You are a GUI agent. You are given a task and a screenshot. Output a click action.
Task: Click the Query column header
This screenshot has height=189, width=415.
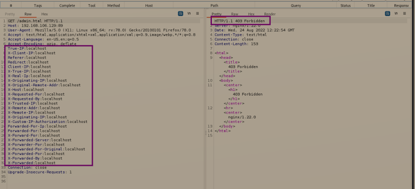[x=296, y=5]
